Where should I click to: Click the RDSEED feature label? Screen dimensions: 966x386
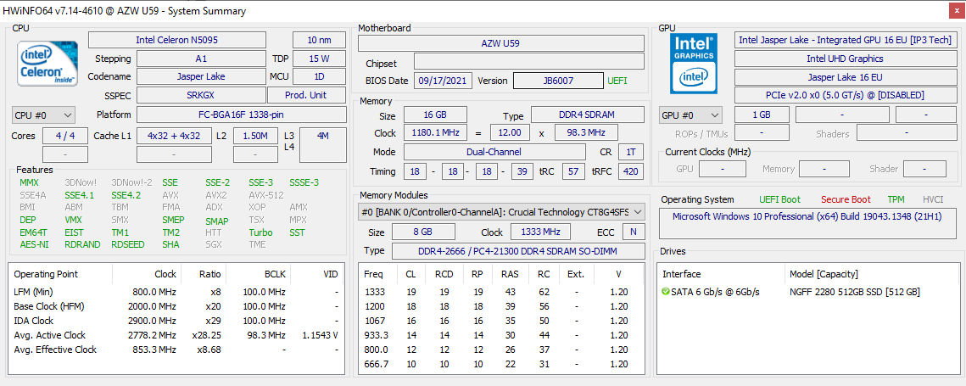pos(128,244)
